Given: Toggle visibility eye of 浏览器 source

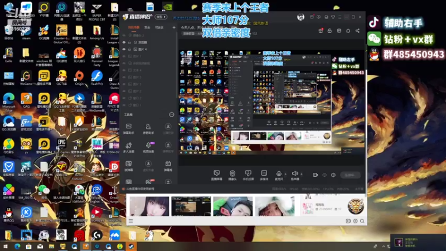Looking at the screenshot, I should coord(124,42).
